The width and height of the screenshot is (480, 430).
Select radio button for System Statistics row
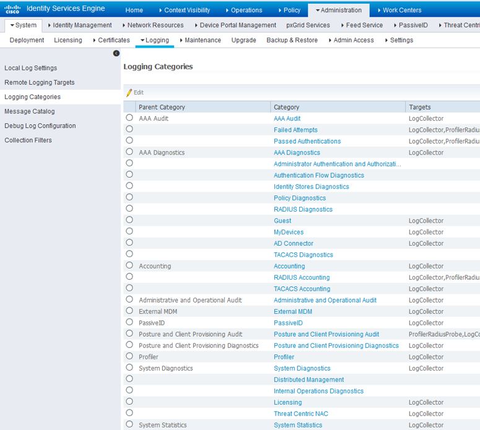pyautogui.click(x=129, y=424)
